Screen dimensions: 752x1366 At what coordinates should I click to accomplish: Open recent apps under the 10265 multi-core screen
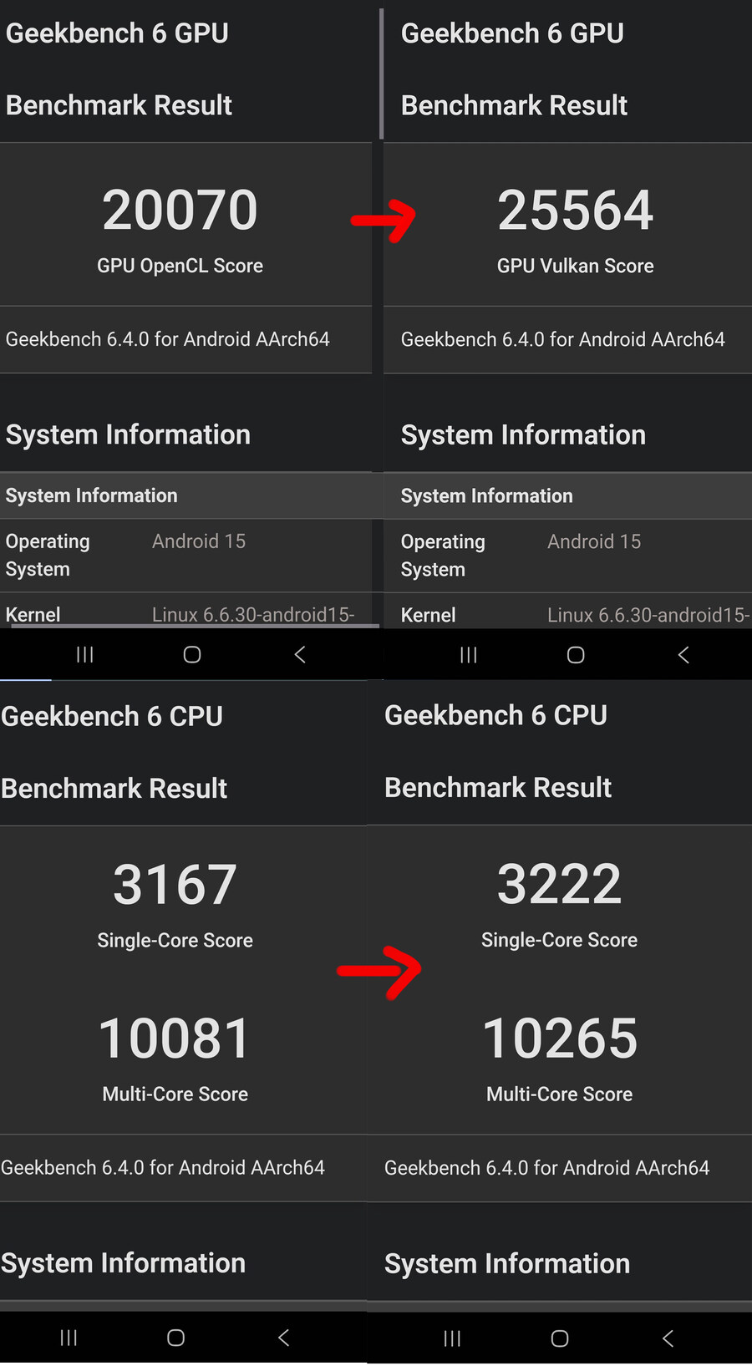tap(452, 1338)
